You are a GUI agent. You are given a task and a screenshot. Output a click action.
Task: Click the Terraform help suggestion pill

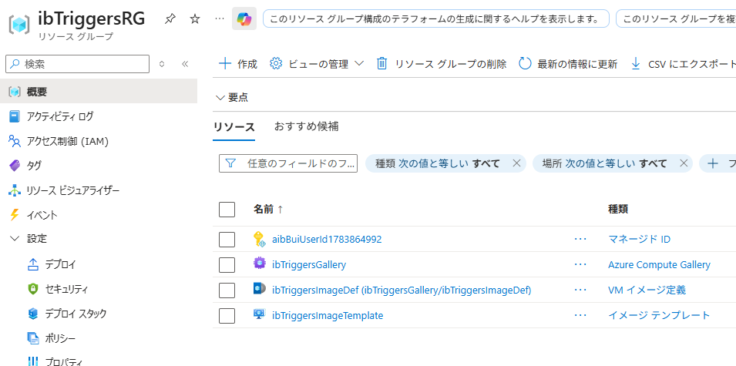pos(436,18)
